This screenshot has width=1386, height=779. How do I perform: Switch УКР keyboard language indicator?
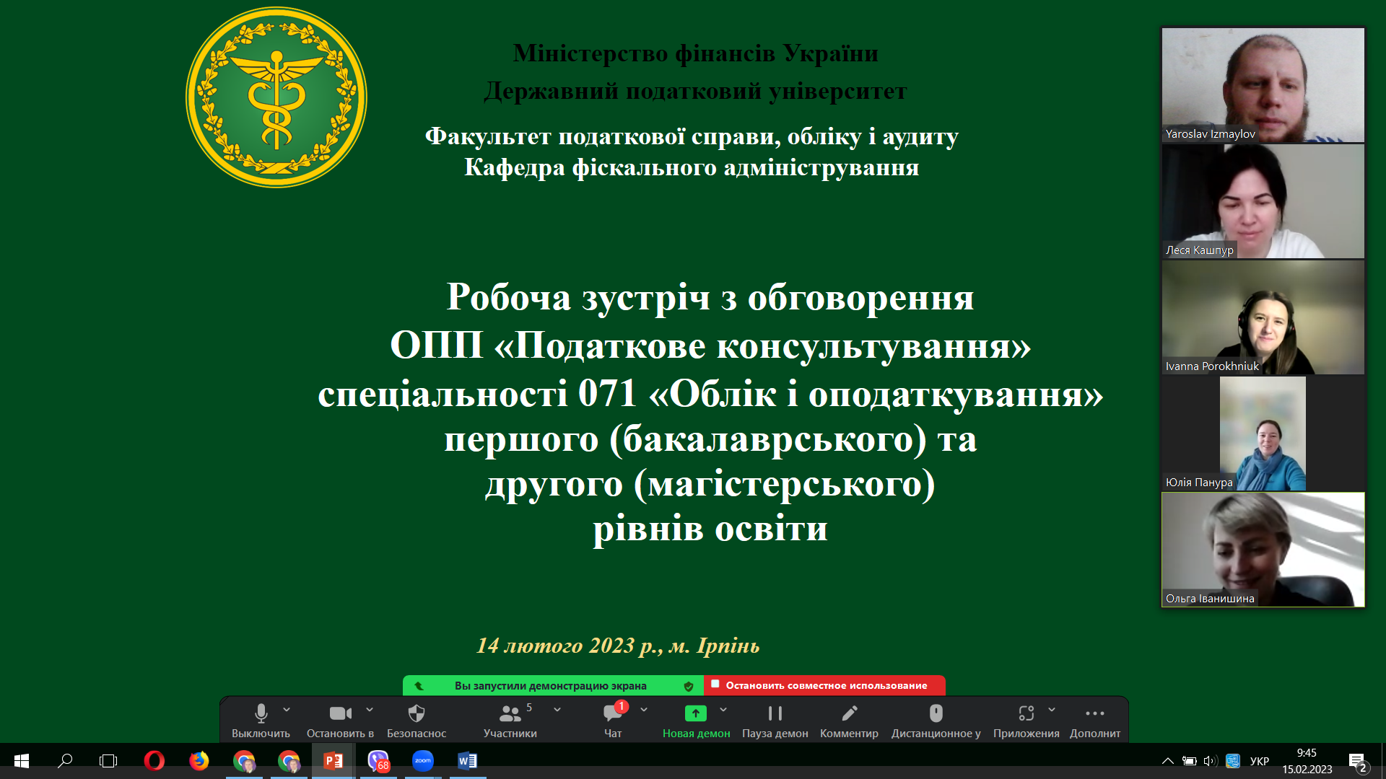click(x=1260, y=761)
